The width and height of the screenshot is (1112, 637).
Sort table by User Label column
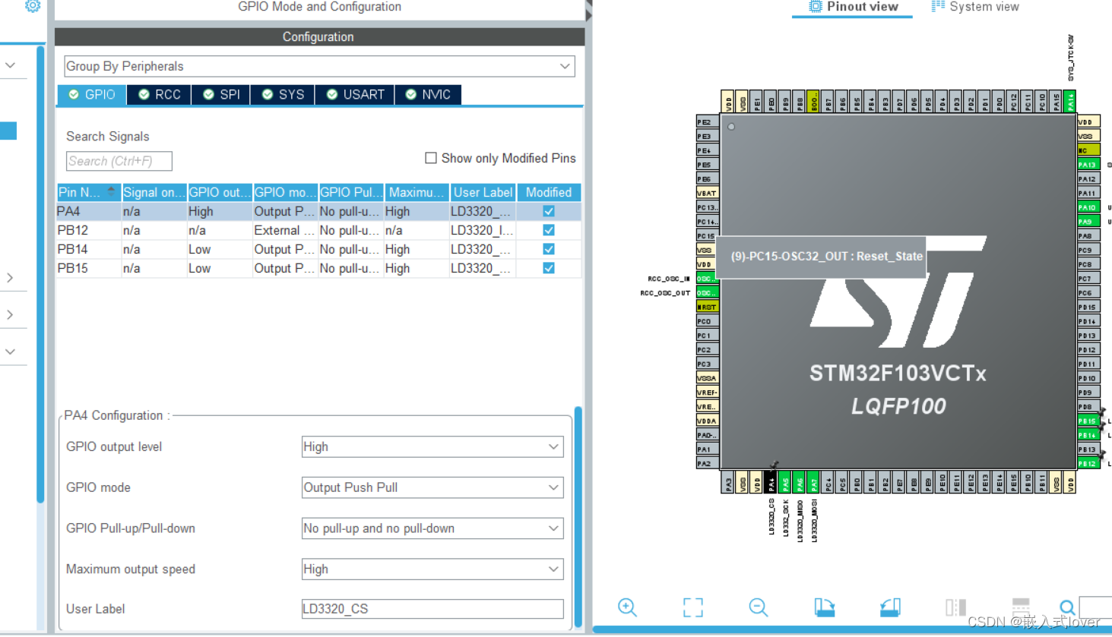click(483, 192)
